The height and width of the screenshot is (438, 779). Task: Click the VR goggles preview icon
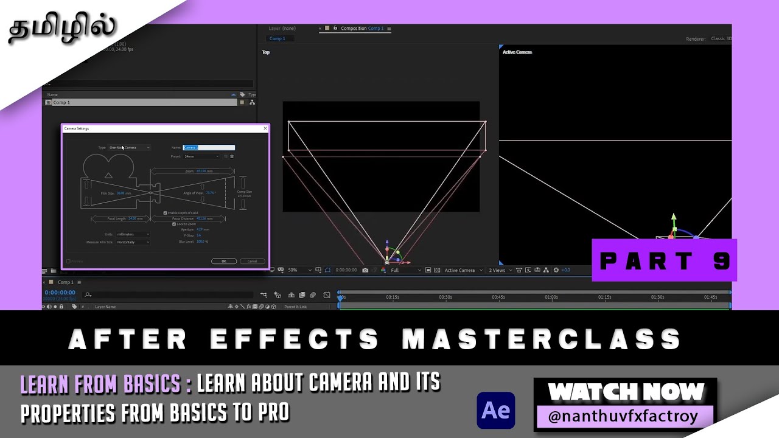[281, 270]
